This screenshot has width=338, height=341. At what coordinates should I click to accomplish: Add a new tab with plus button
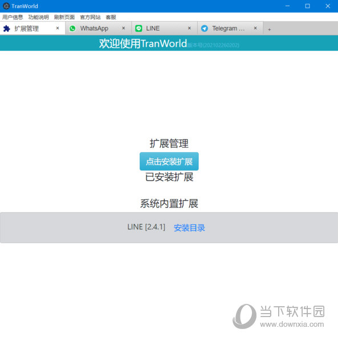(269, 29)
